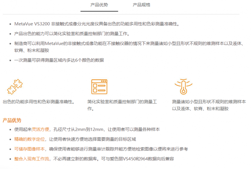The image size is (251, 169).
Task: Click the orange 灵活方便 highlighted text
Action: point(40,129)
